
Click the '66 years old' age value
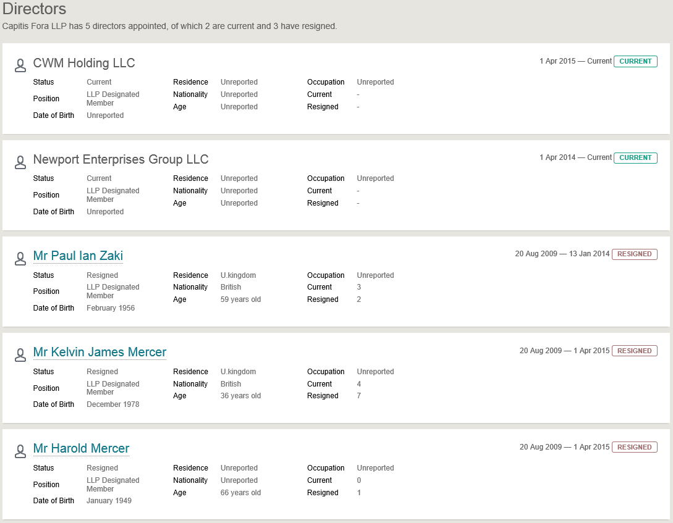[x=241, y=493]
